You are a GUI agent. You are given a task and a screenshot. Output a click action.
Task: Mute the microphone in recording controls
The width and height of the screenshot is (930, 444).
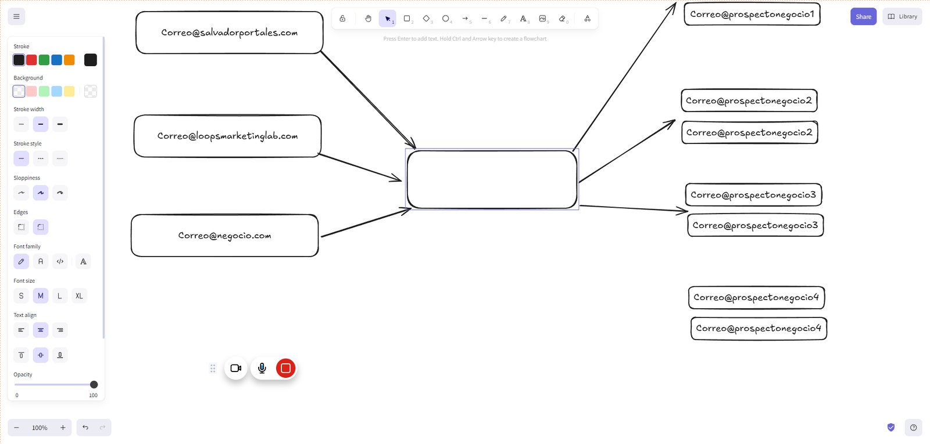click(x=262, y=368)
